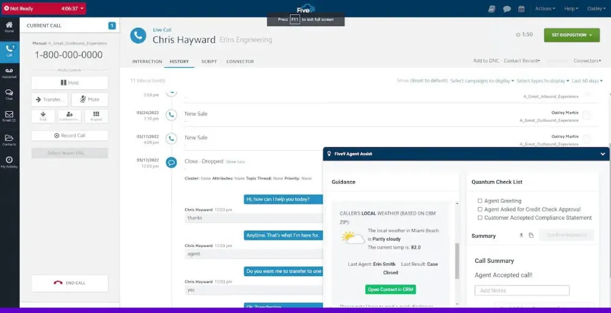The image size is (611, 313).
Task: Switch to the Connector tab
Action: coord(240,62)
